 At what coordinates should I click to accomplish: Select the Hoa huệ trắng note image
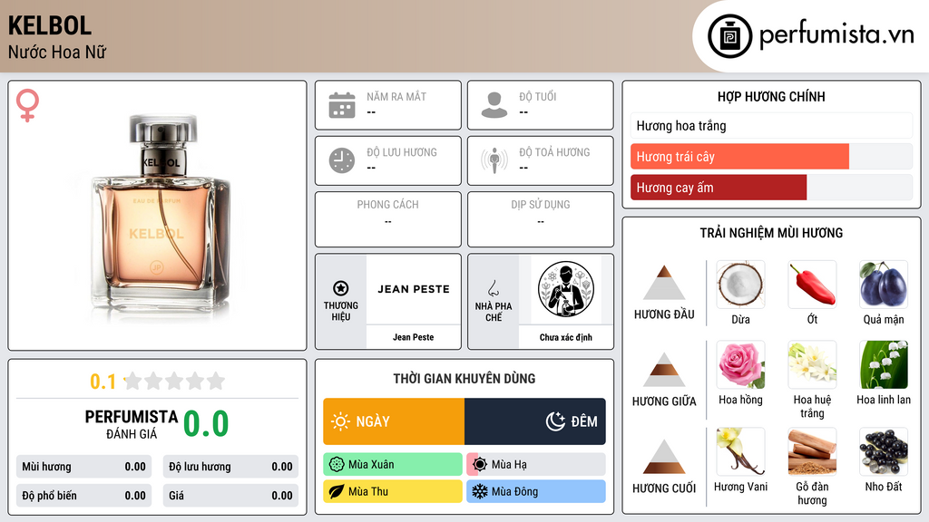point(812,364)
